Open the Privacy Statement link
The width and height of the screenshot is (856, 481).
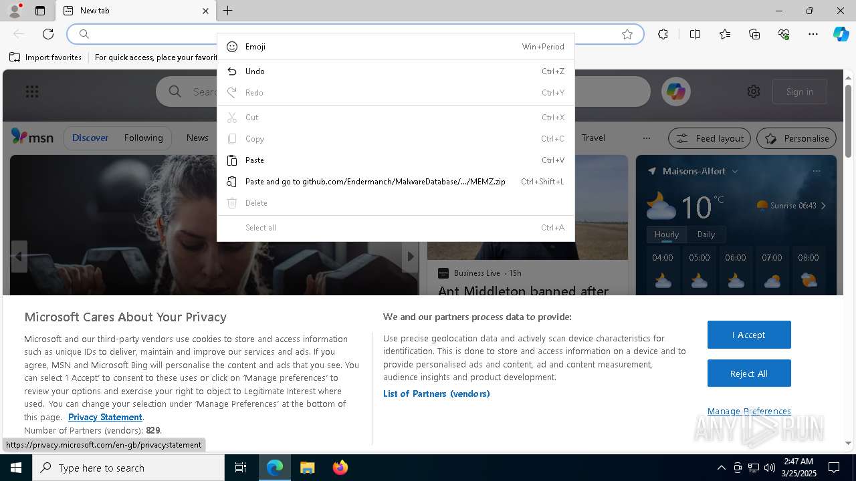point(105,417)
